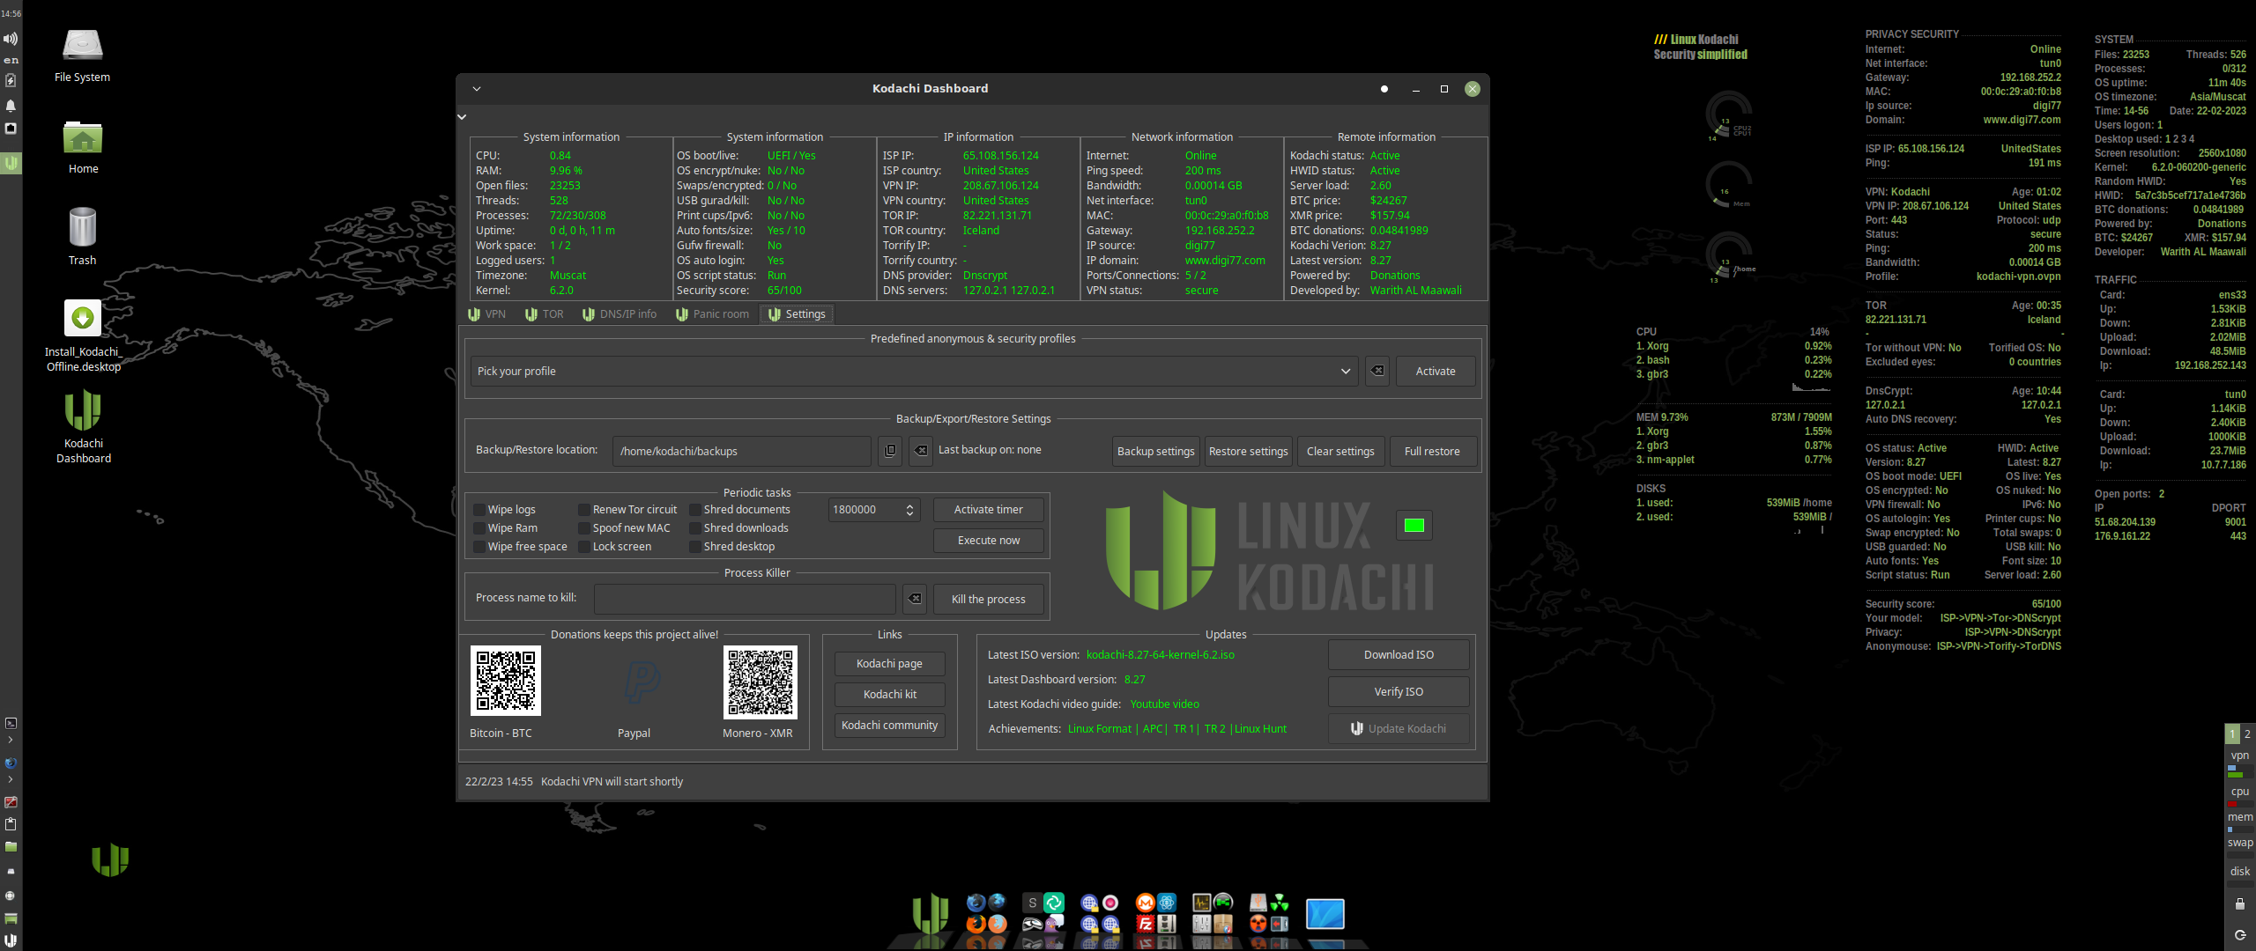
Task: Open notifications bell icon in left panel
Action: point(11,105)
